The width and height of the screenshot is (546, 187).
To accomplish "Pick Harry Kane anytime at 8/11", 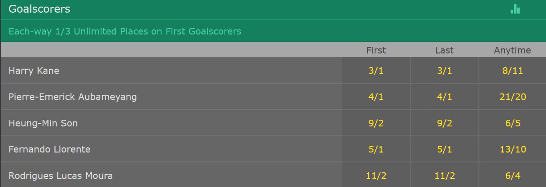I will 513,71.
